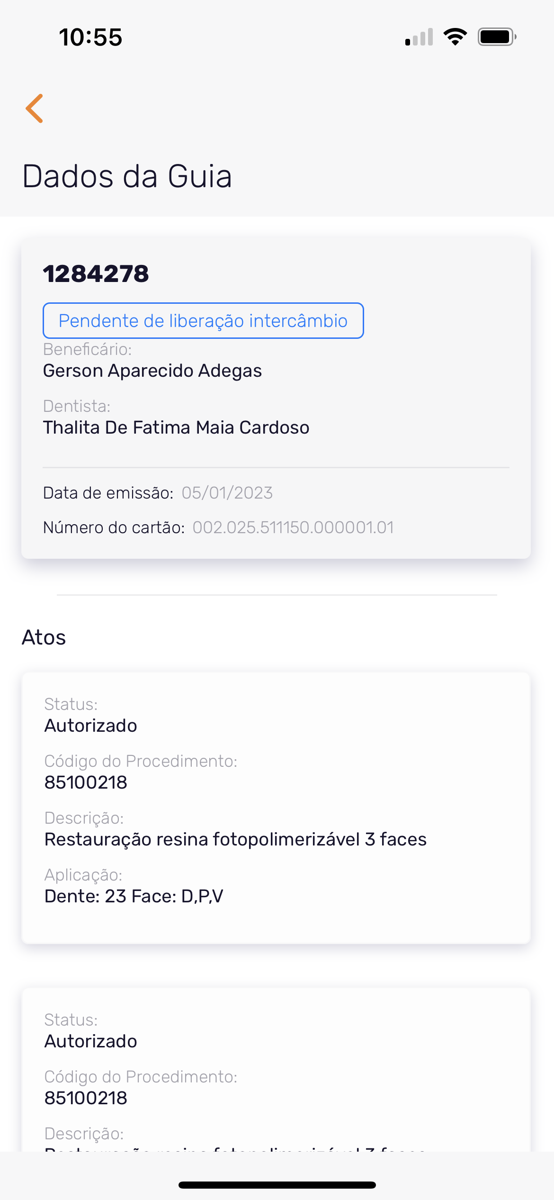
Task: Tap the 10:55 clock in status bar
Action: 90,37
